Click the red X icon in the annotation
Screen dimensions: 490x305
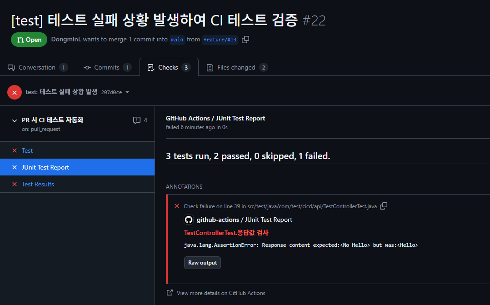[177, 206]
